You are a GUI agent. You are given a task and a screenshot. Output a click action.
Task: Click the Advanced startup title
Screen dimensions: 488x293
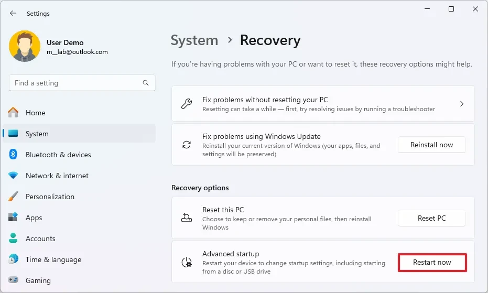pyautogui.click(x=231, y=254)
